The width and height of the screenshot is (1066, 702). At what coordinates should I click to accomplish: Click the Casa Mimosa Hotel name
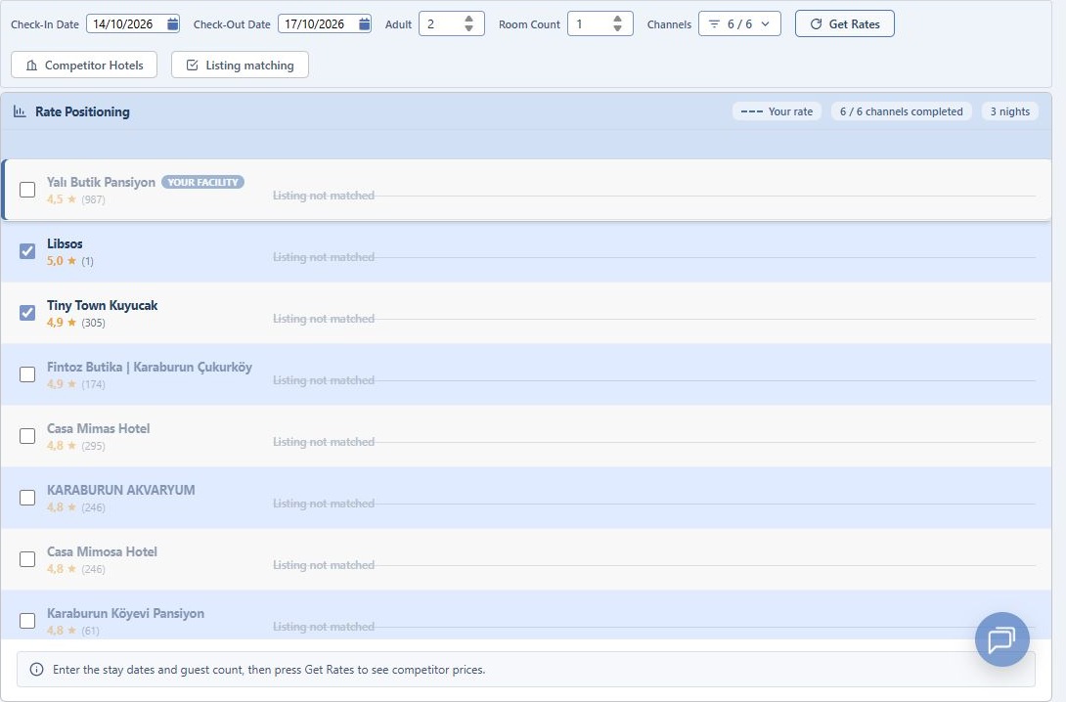[x=102, y=551]
